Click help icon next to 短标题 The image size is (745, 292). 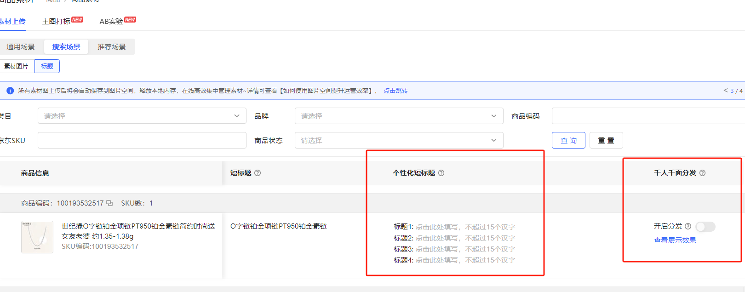click(258, 173)
